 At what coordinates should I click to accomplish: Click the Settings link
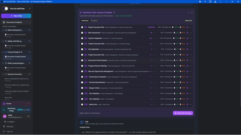[10, 126]
